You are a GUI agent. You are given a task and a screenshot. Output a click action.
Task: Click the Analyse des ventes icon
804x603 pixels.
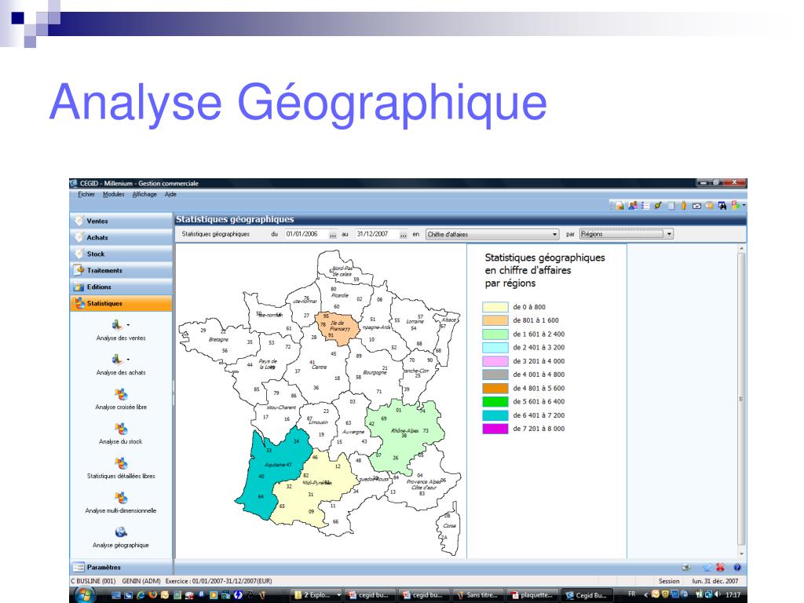(x=118, y=324)
